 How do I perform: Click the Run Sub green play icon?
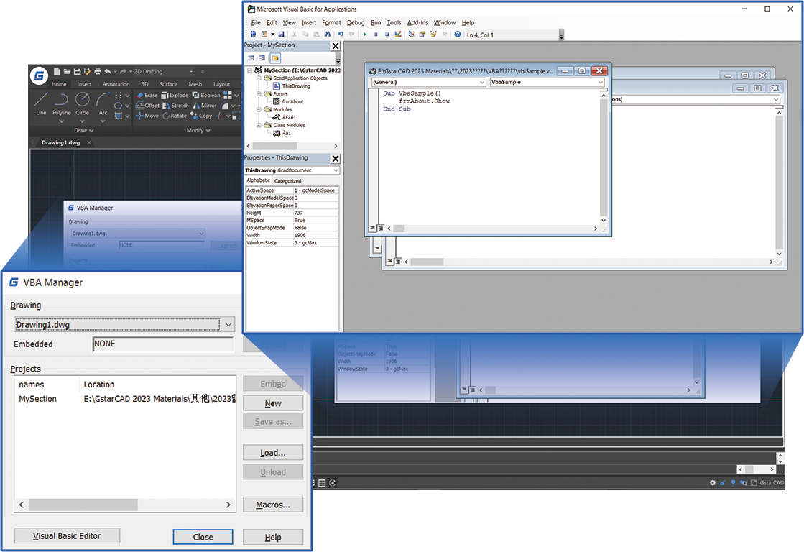364,34
